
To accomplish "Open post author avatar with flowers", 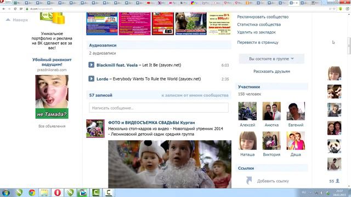I will click(x=95, y=129).
